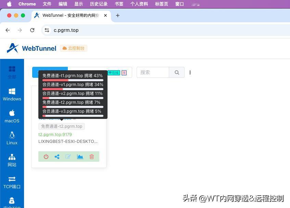The width and height of the screenshot is (290, 208).
Task: Open the Apple menu
Action: pyautogui.click(x=9, y=4)
